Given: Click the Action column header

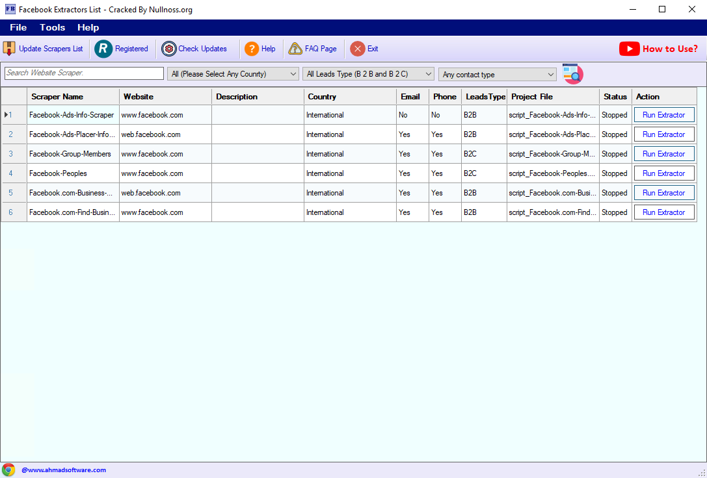Looking at the screenshot, I should [664, 97].
